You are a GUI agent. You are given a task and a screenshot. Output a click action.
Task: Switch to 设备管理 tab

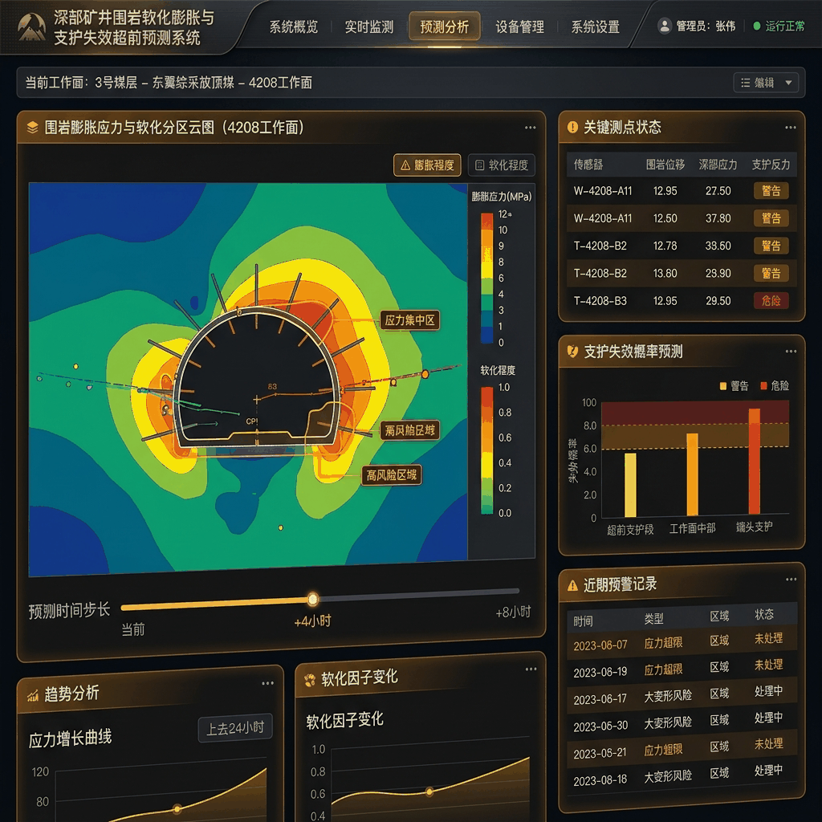pyautogui.click(x=519, y=26)
